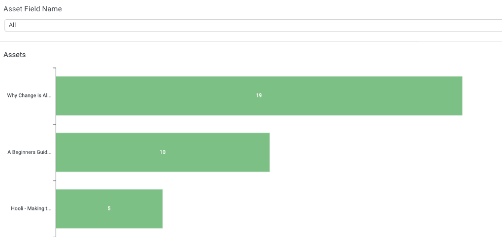Click the 'Assets' chart heading
This screenshot has width=502, height=237.
[x=14, y=55]
